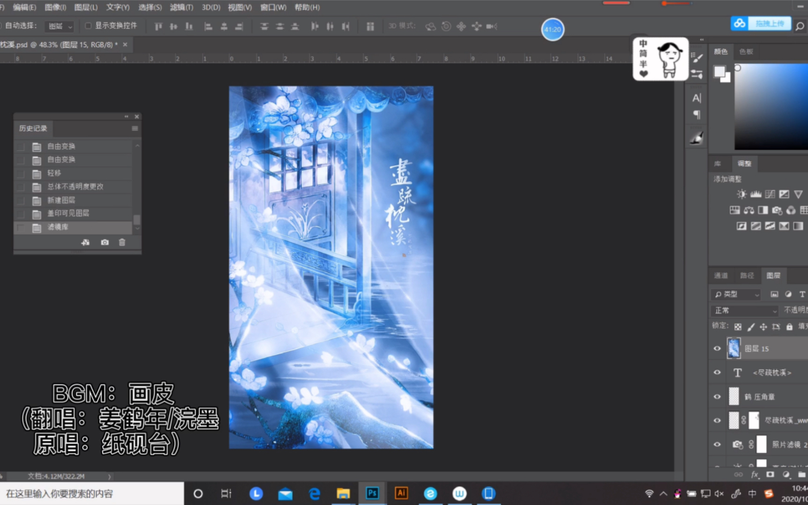Show hidden system tray icons
Screen dimensions: 808x505
[x=663, y=494]
